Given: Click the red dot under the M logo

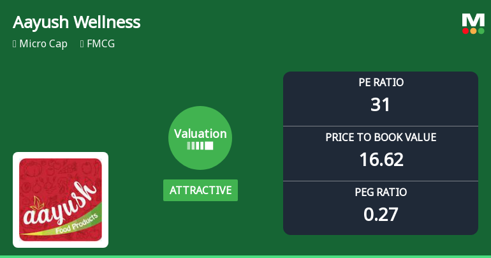Looking at the screenshot, I should (x=465, y=31).
